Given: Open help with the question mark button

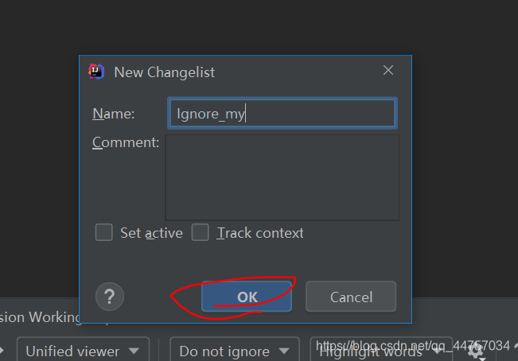Looking at the screenshot, I should [x=109, y=297].
